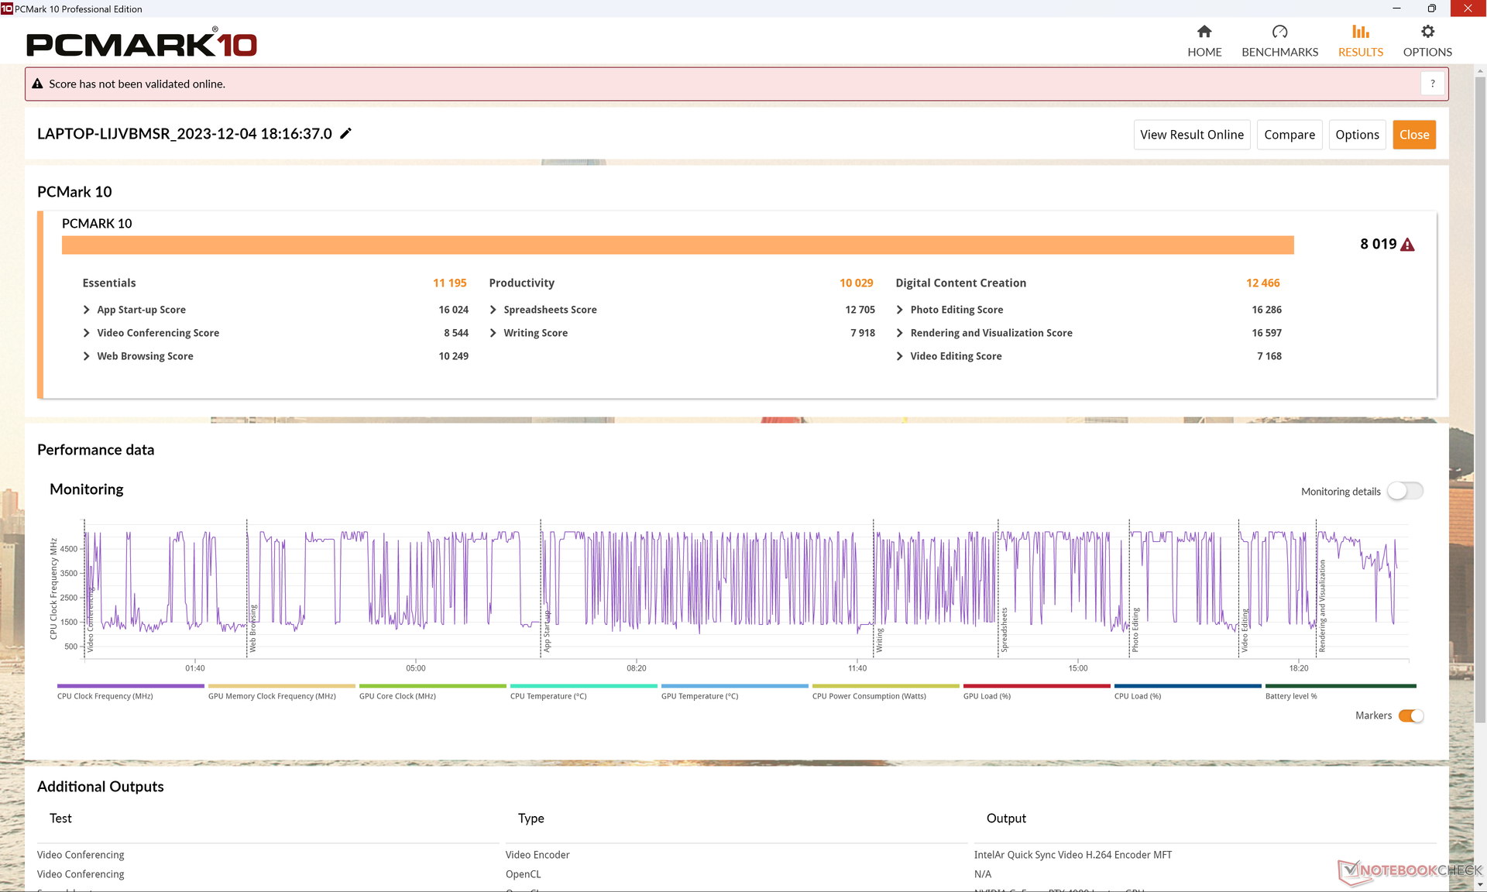Click the Photo Editing marker in chart
The height and width of the screenshot is (892, 1487).
(x=1135, y=630)
